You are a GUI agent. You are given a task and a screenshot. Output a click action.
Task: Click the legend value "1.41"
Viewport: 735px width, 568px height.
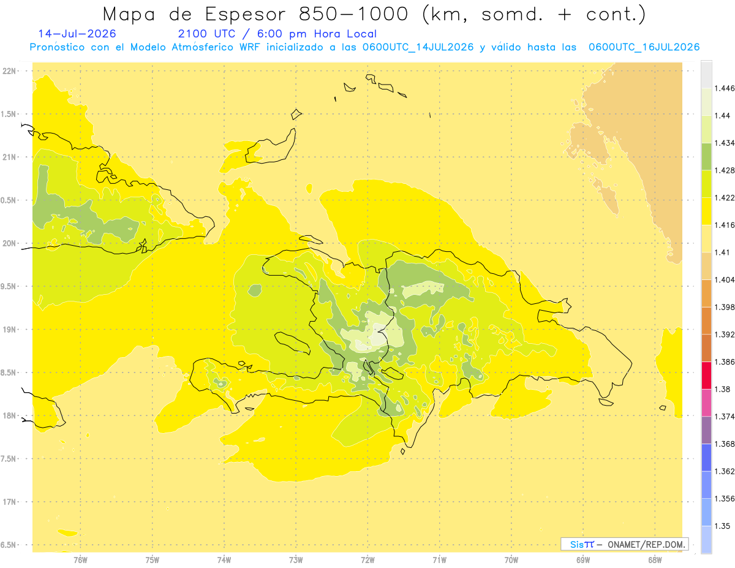pos(722,252)
